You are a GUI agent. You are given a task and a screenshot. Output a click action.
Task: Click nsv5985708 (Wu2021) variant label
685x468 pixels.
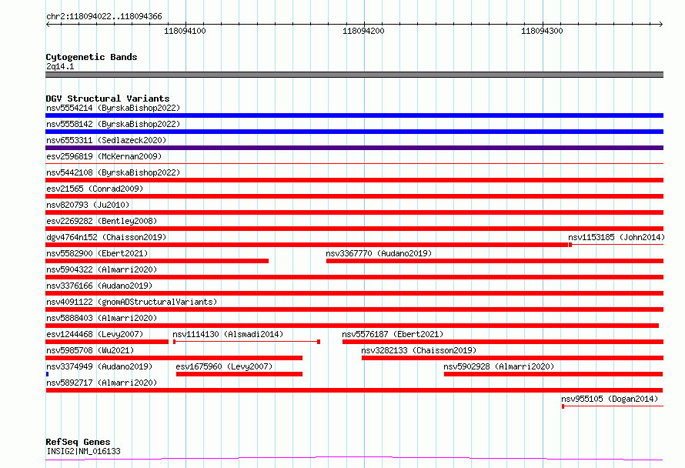tap(90, 350)
